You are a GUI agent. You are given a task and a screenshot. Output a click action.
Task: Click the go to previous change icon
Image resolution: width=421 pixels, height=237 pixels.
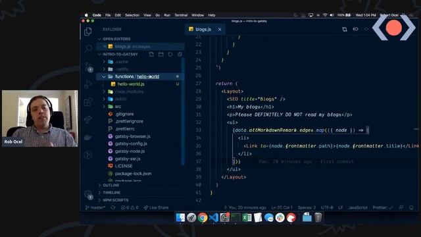tap(355, 29)
